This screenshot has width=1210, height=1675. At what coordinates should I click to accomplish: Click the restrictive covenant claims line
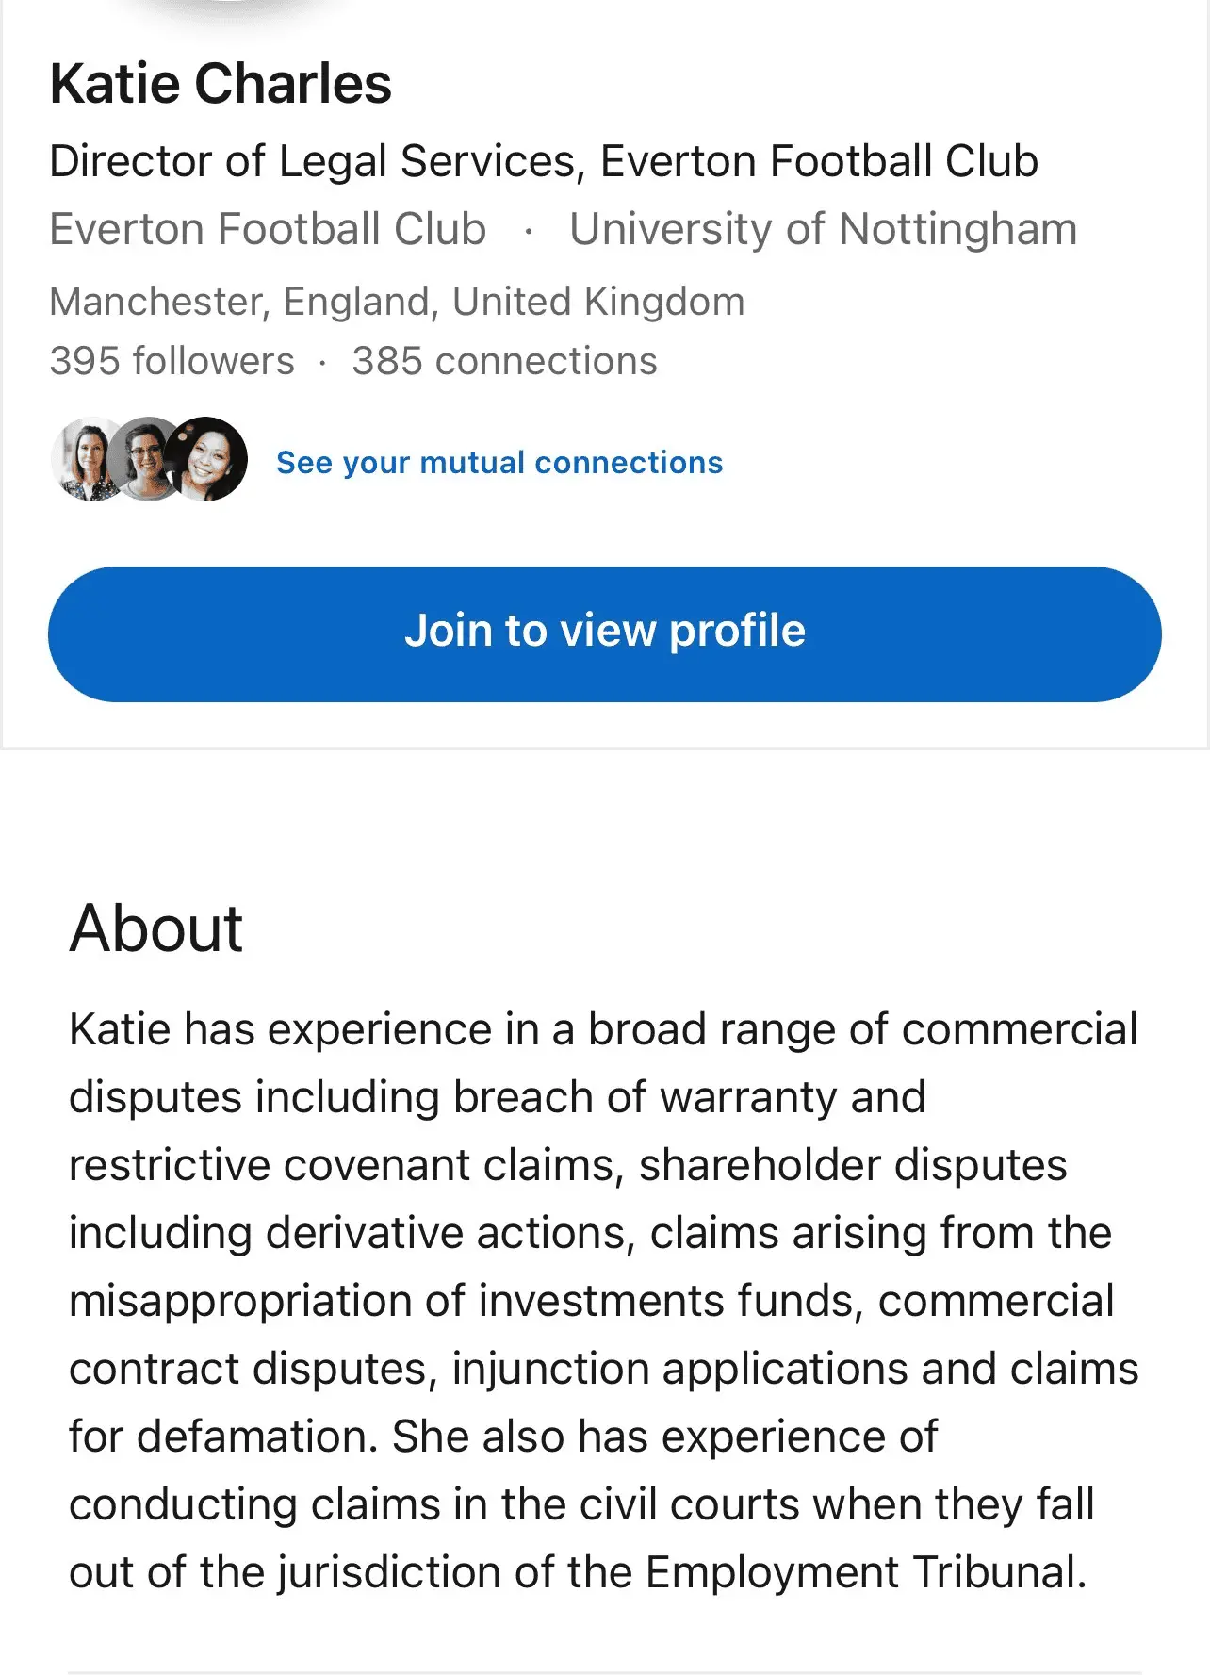point(347,1165)
